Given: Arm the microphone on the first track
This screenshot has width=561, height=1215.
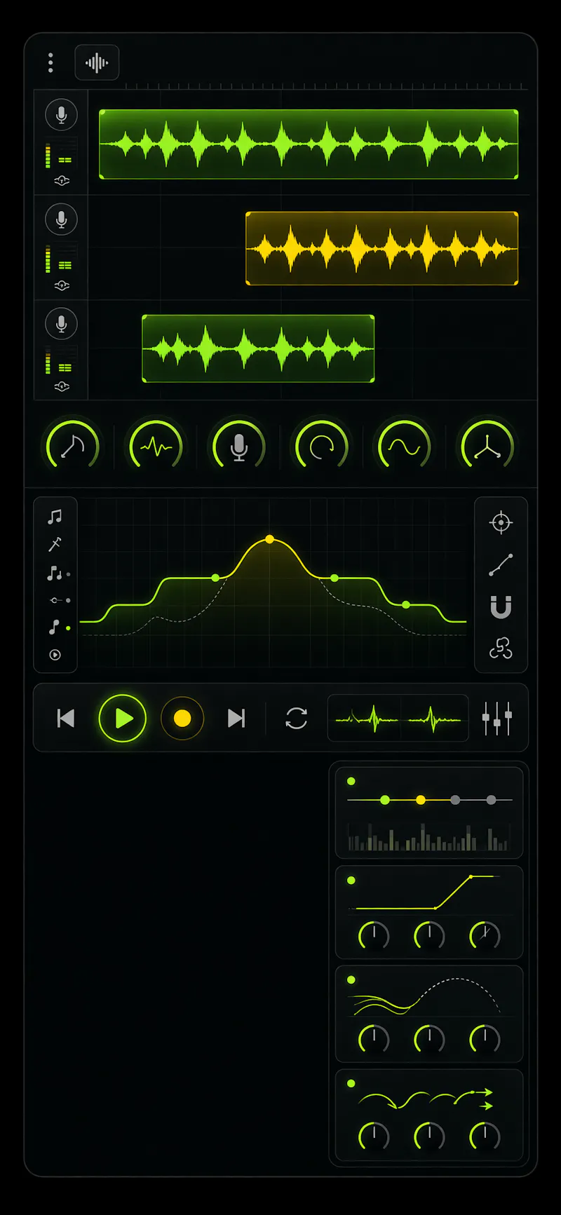Looking at the screenshot, I should (x=62, y=115).
